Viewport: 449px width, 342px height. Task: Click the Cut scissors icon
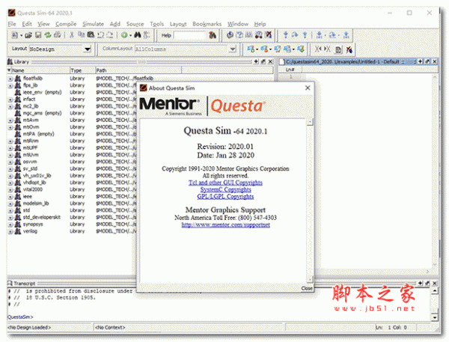pos(72,35)
